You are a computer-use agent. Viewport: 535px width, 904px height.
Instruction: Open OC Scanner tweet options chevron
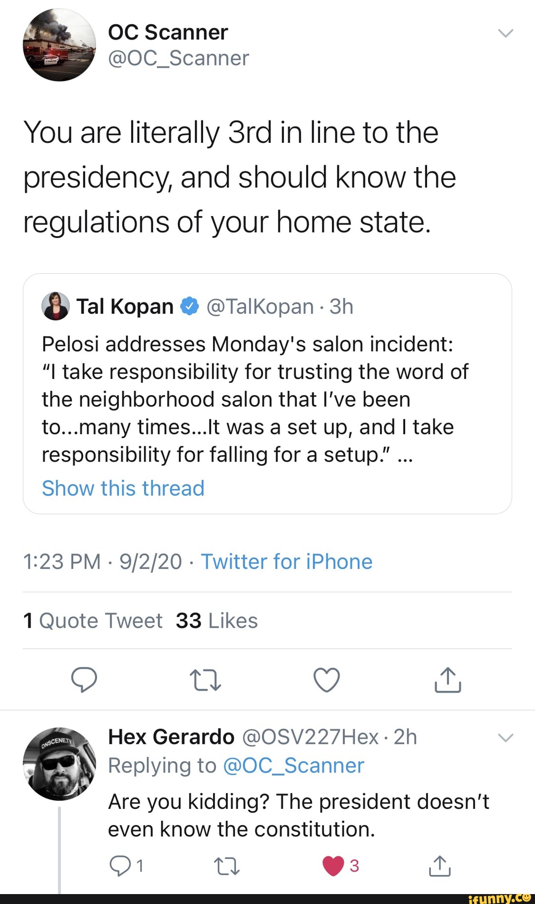[505, 33]
